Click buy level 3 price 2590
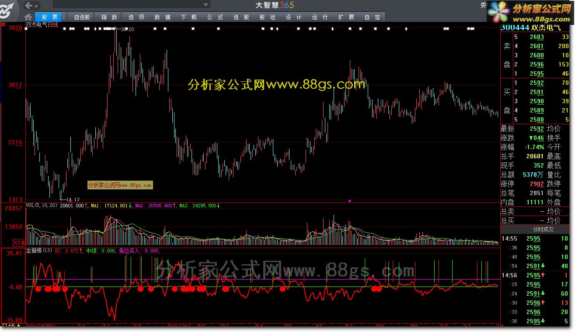 [x=537, y=101]
